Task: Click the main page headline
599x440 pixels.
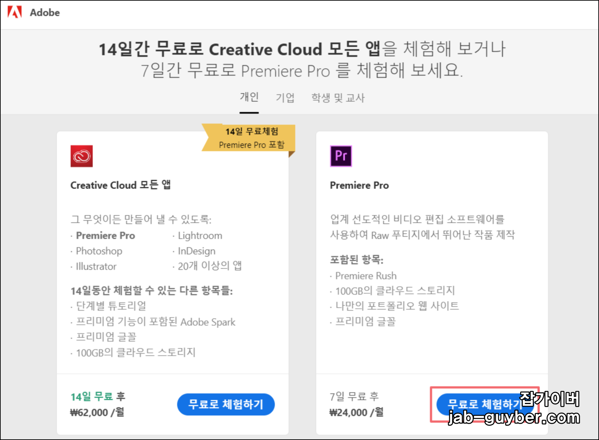Action: click(302, 59)
